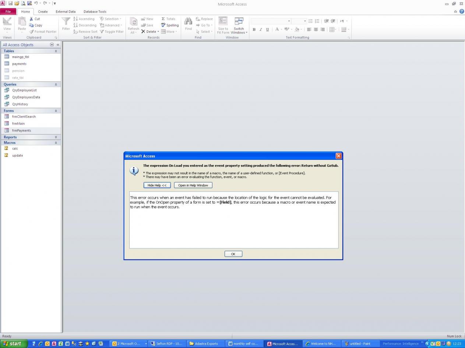Click the Open folder icon in quick access toolbar

pos(17,3)
